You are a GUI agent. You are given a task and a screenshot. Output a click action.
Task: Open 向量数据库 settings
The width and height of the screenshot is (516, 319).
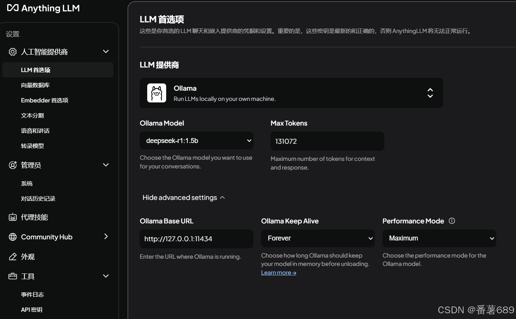pyautogui.click(x=35, y=85)
